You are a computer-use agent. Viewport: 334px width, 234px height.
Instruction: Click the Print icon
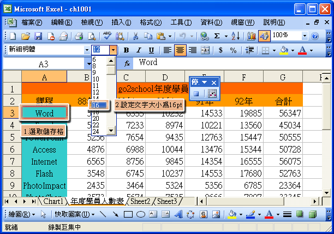click(x=79, y=36)
